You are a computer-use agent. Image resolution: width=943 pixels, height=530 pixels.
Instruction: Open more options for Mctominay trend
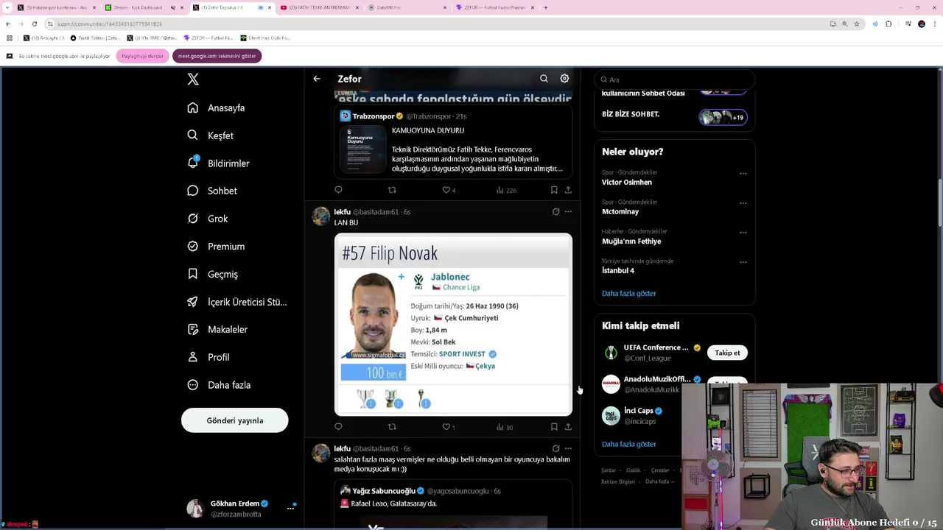[x=743, y=203]
